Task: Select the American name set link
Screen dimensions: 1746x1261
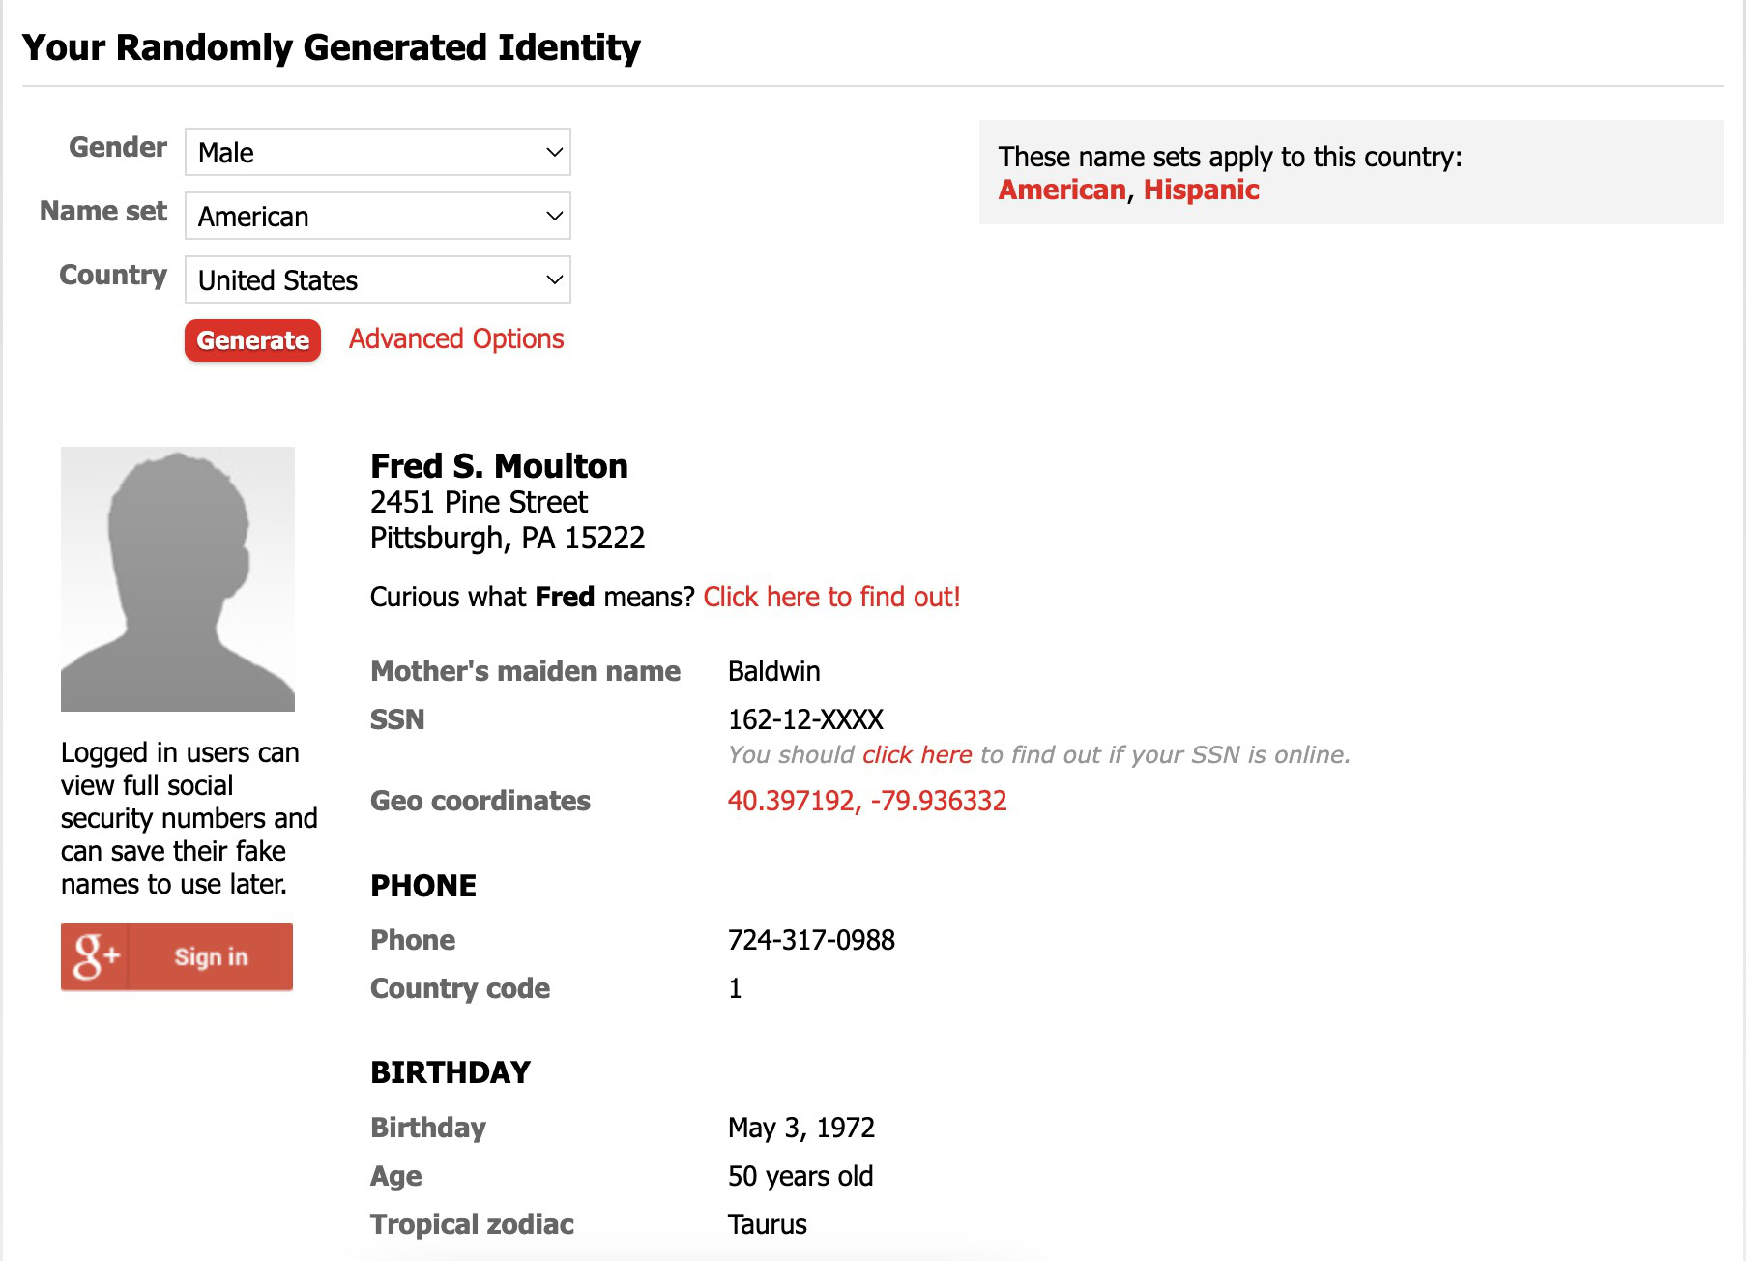Action: pos(1062,190)
